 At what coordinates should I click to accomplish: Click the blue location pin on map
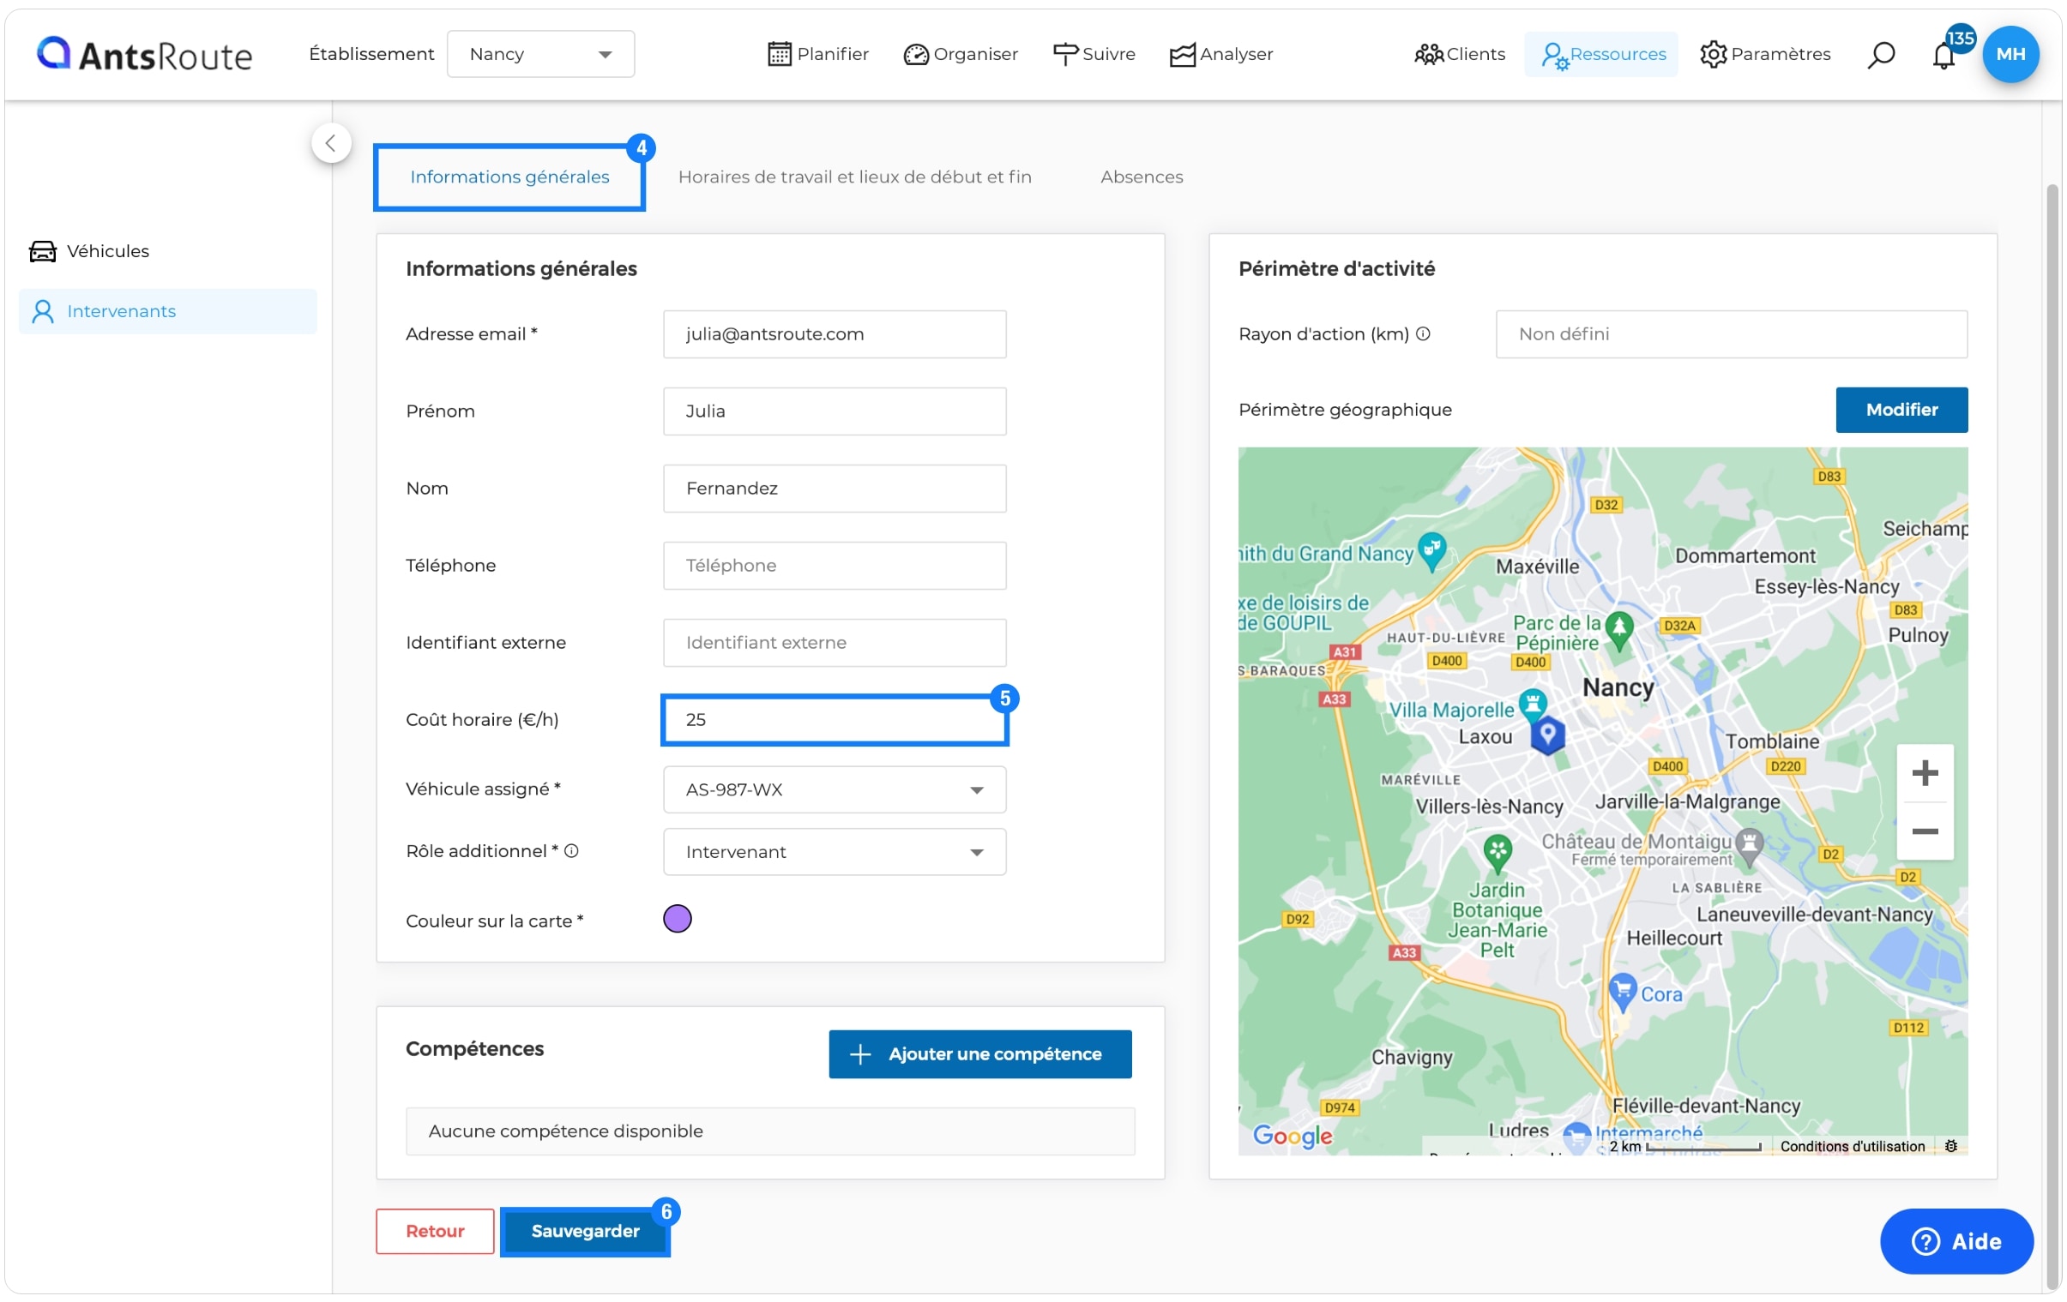click(1547, 736)
